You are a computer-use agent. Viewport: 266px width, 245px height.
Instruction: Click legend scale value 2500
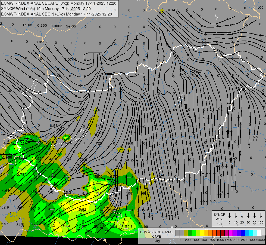coord(245,240)
